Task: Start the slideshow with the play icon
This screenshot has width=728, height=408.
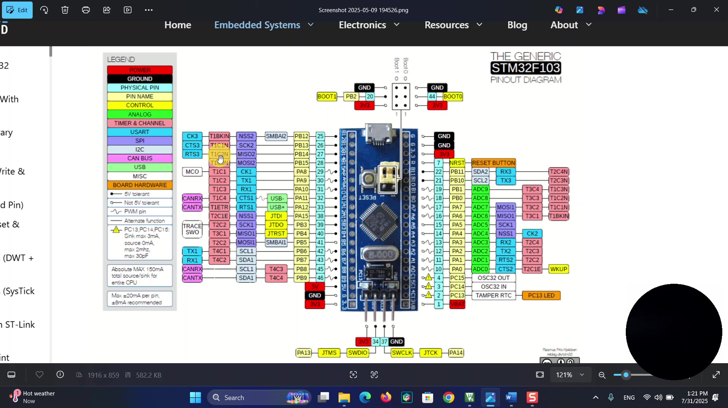Action: 128,10
